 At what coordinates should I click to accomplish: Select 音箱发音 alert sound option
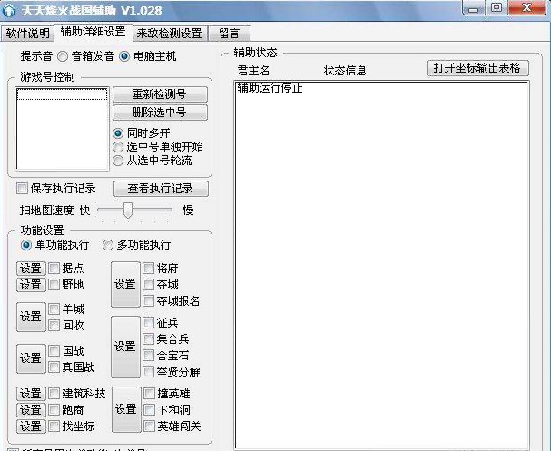pos(63,56)
